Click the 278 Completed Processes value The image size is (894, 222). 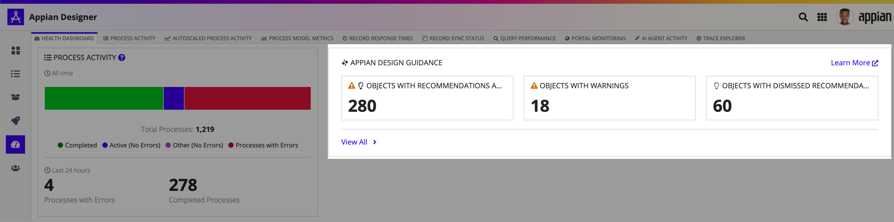[x=183, y=185]
